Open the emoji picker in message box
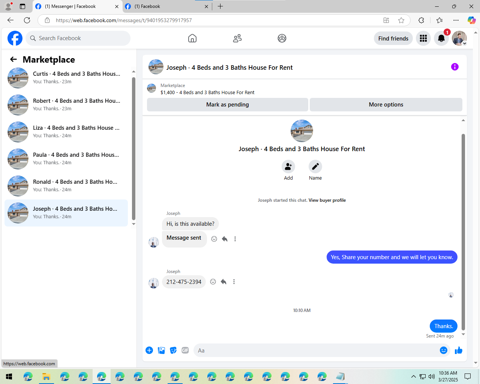Viewport: 480px width, 384px height. pos(444,350)
